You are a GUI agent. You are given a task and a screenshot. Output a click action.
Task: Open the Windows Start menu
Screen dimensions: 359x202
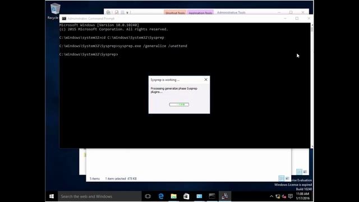tap(52, 196)
